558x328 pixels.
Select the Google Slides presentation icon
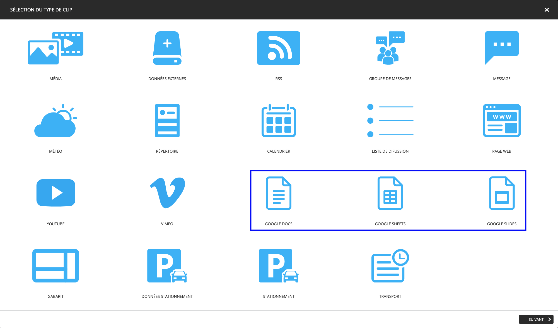[502, 193]
